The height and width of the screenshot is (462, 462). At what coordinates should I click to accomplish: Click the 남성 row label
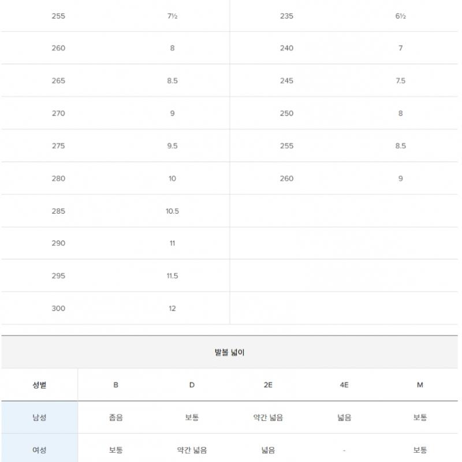39,417
